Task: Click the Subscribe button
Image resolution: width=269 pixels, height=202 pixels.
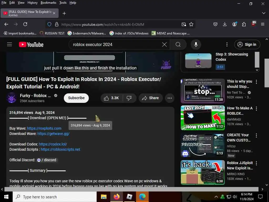Action: point(76,98)
